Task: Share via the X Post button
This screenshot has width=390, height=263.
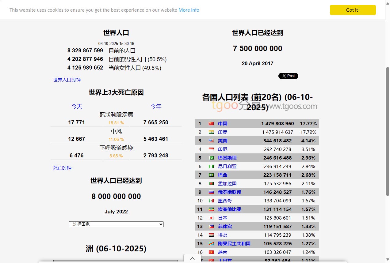Action: (x=288, y=76)
